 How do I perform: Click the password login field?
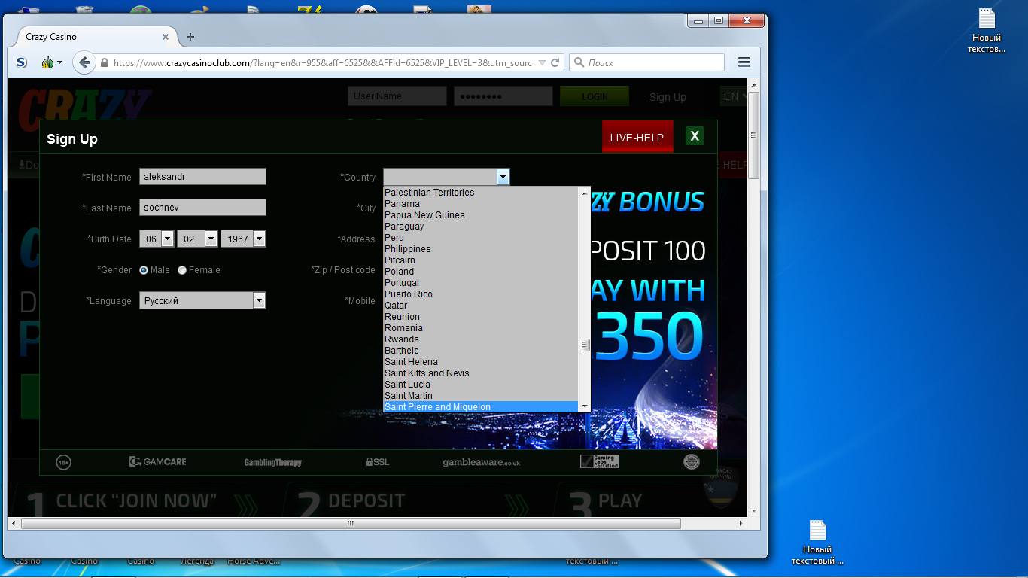click(503, 96)
